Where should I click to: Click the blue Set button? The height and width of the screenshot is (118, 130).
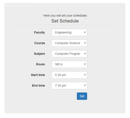point(82,96)
